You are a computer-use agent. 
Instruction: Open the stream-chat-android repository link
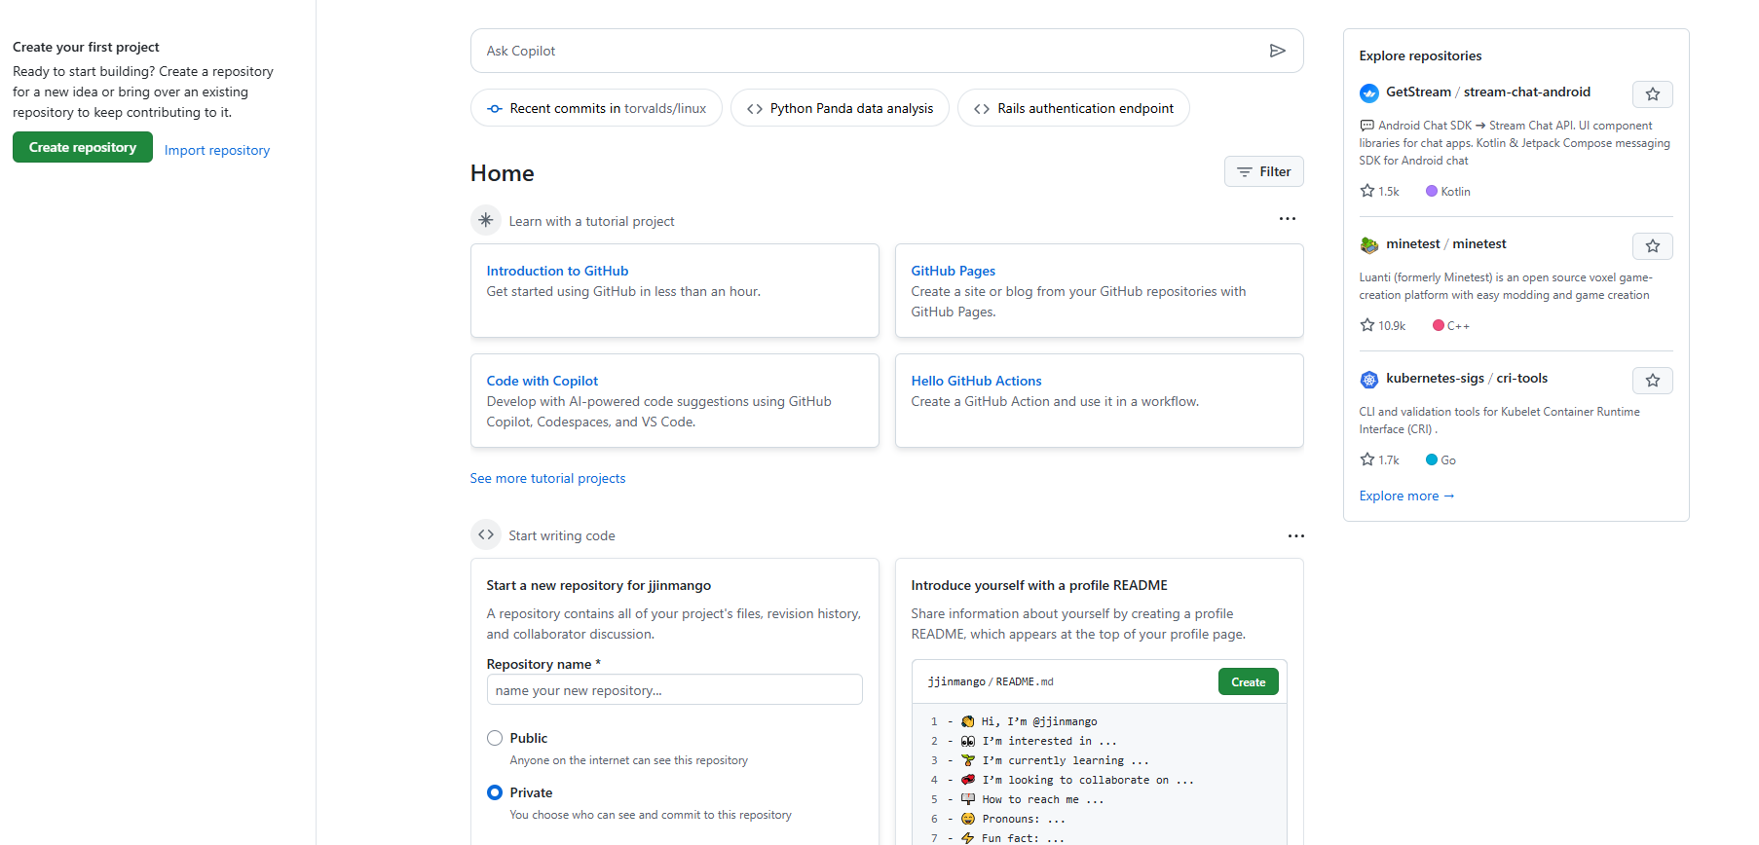1526,92
